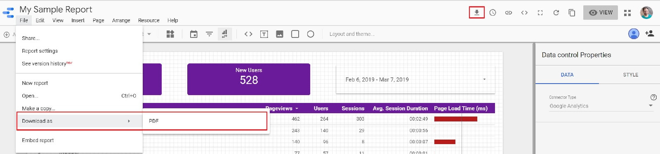Click the blue viewer avatar icon

click(634, 34)
